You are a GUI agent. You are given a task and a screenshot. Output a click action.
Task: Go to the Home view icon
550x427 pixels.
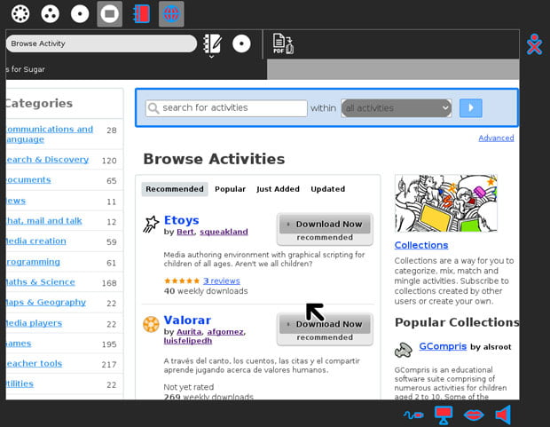click(80, 13)
